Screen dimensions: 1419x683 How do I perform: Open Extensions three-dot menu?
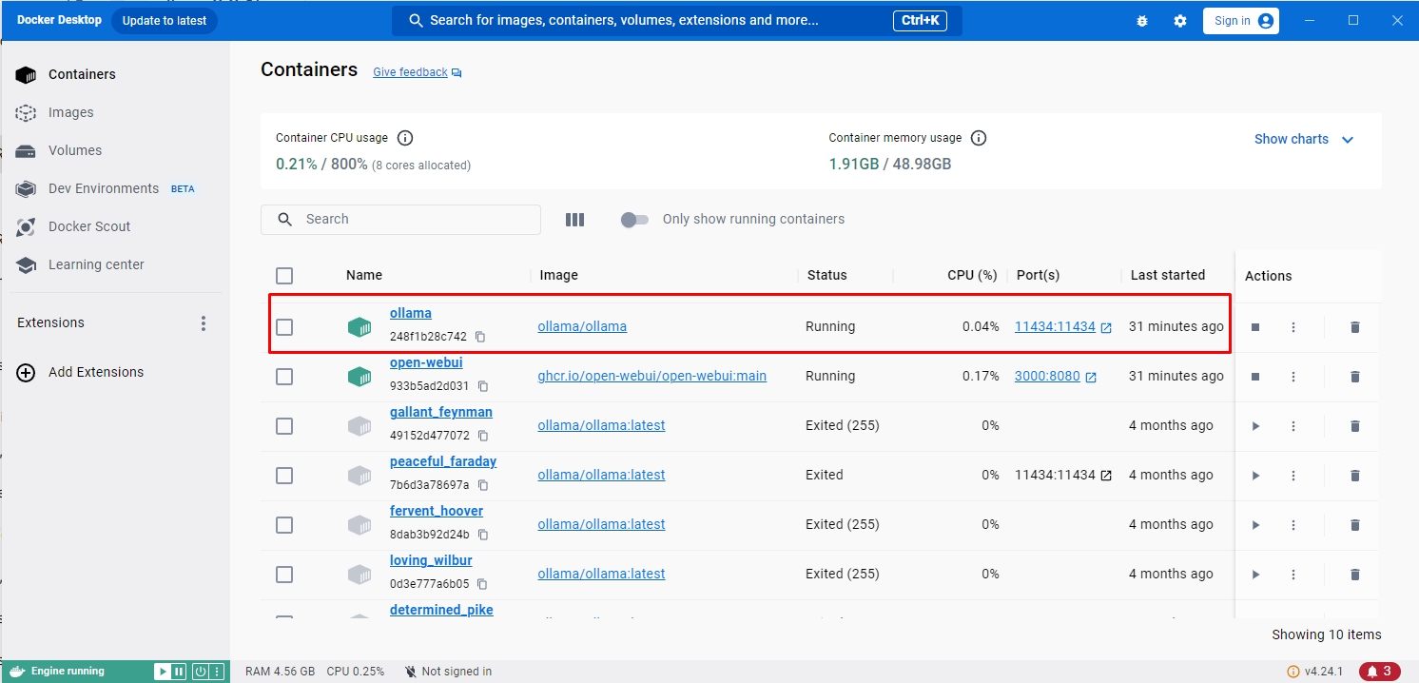coord(204,323)
